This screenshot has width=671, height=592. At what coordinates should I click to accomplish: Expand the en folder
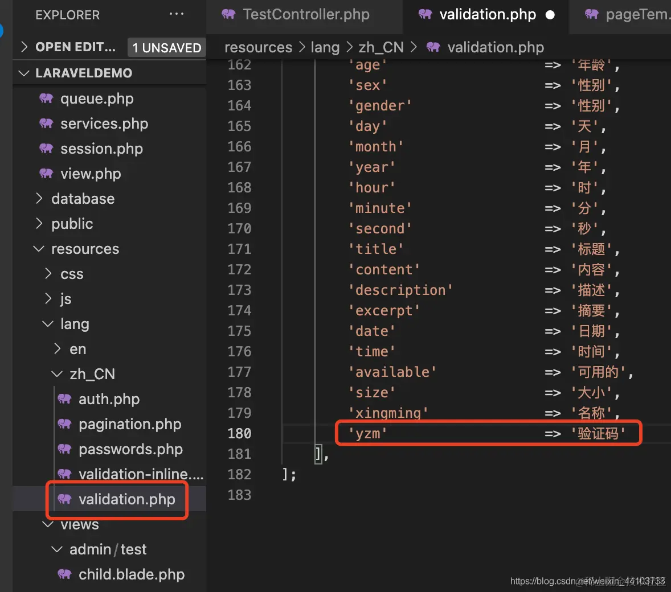point(58,348)
